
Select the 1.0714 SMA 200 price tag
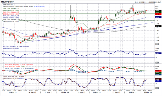[158, 26]
